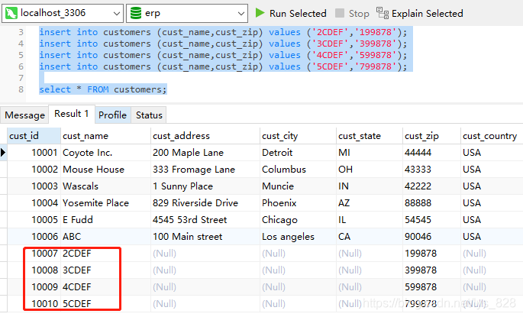This screenshot has width=523, height=317.
Task: Select the cell '2CDEF' in results
Action: tap(105, 254)
